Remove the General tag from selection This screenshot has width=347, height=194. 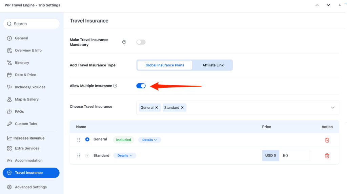tap(157, 108)
